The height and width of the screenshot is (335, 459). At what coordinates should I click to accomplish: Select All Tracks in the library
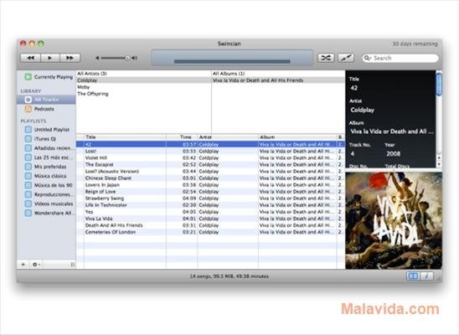pos(47,100)
